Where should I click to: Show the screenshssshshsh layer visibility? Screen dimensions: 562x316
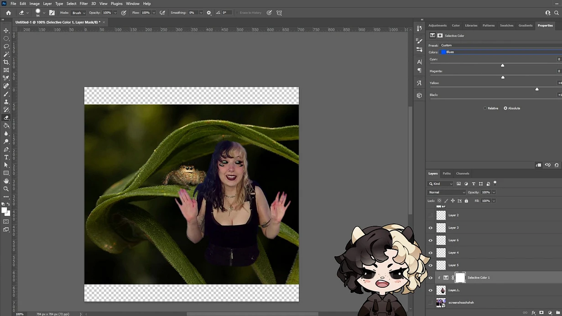(430, 302)
